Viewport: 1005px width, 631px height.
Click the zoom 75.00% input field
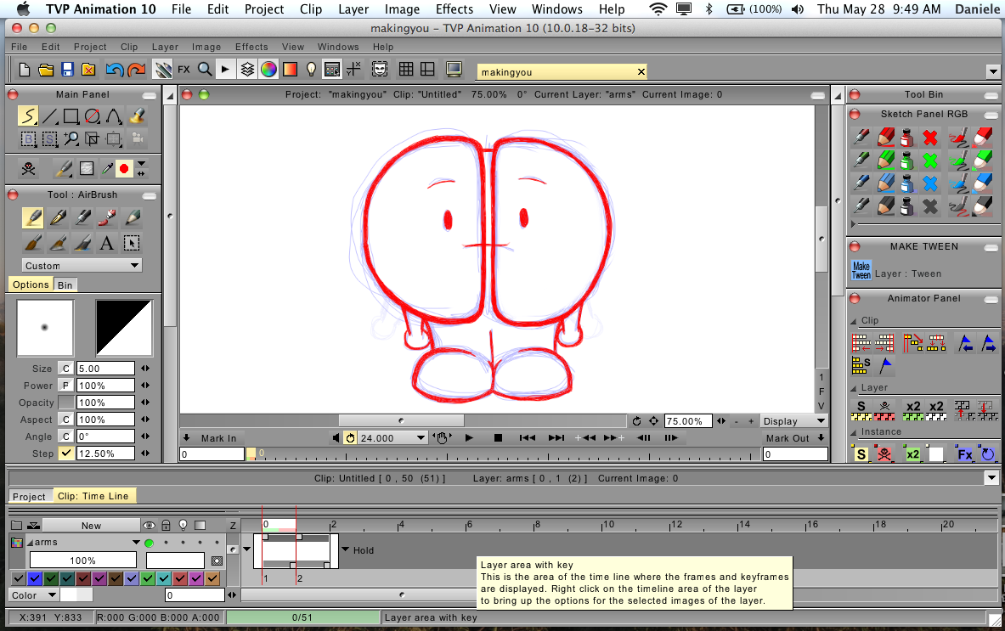[687, 421]
